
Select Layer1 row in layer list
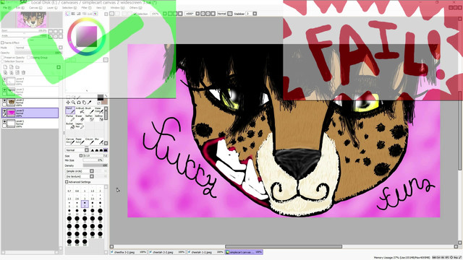click(30, 123)
